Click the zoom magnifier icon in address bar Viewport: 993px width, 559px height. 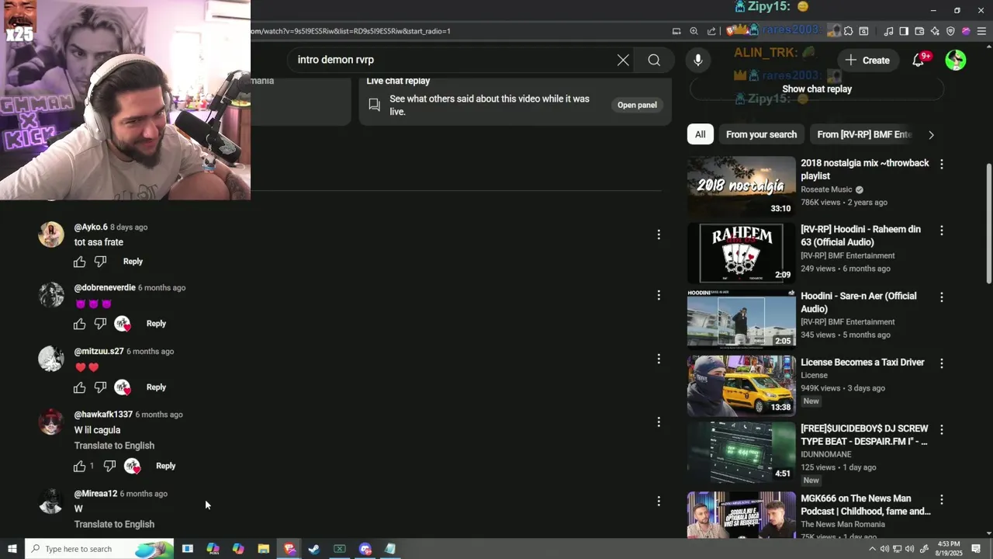coord(694,31)
